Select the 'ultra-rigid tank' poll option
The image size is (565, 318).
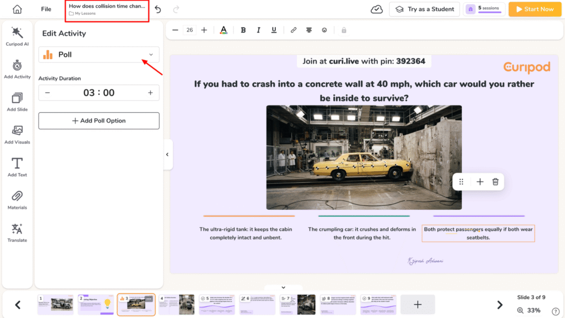point(246,234)
